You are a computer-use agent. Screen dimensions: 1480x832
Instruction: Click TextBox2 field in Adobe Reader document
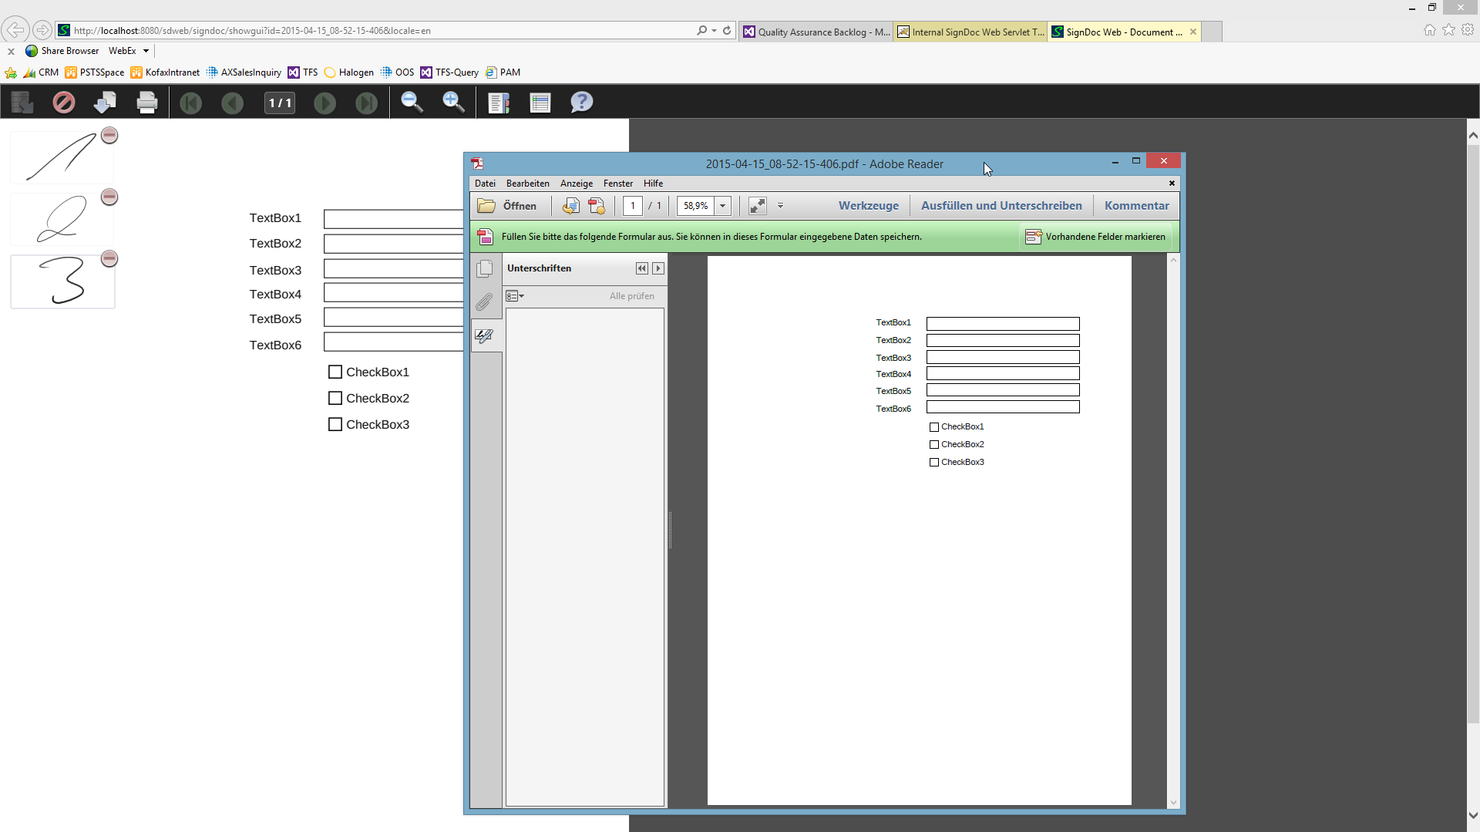[1003, 341]
